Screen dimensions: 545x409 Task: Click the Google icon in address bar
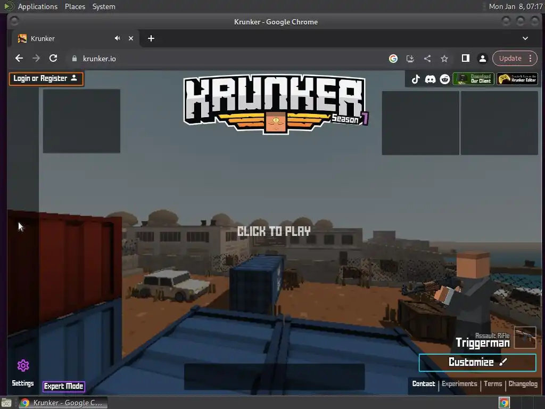coord(393,59)
